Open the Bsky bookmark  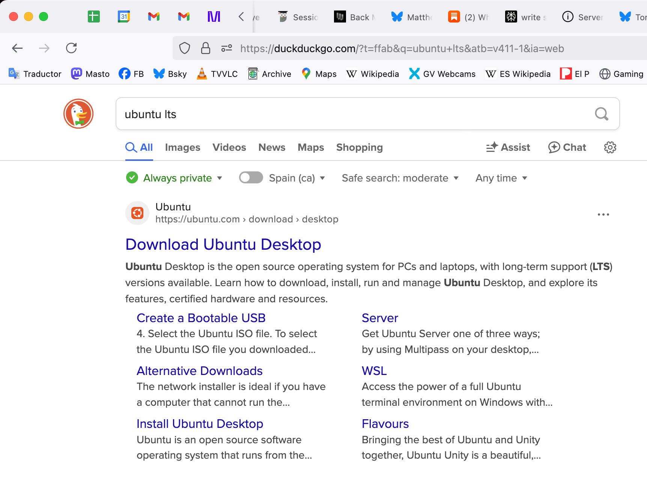coord(170,74)
